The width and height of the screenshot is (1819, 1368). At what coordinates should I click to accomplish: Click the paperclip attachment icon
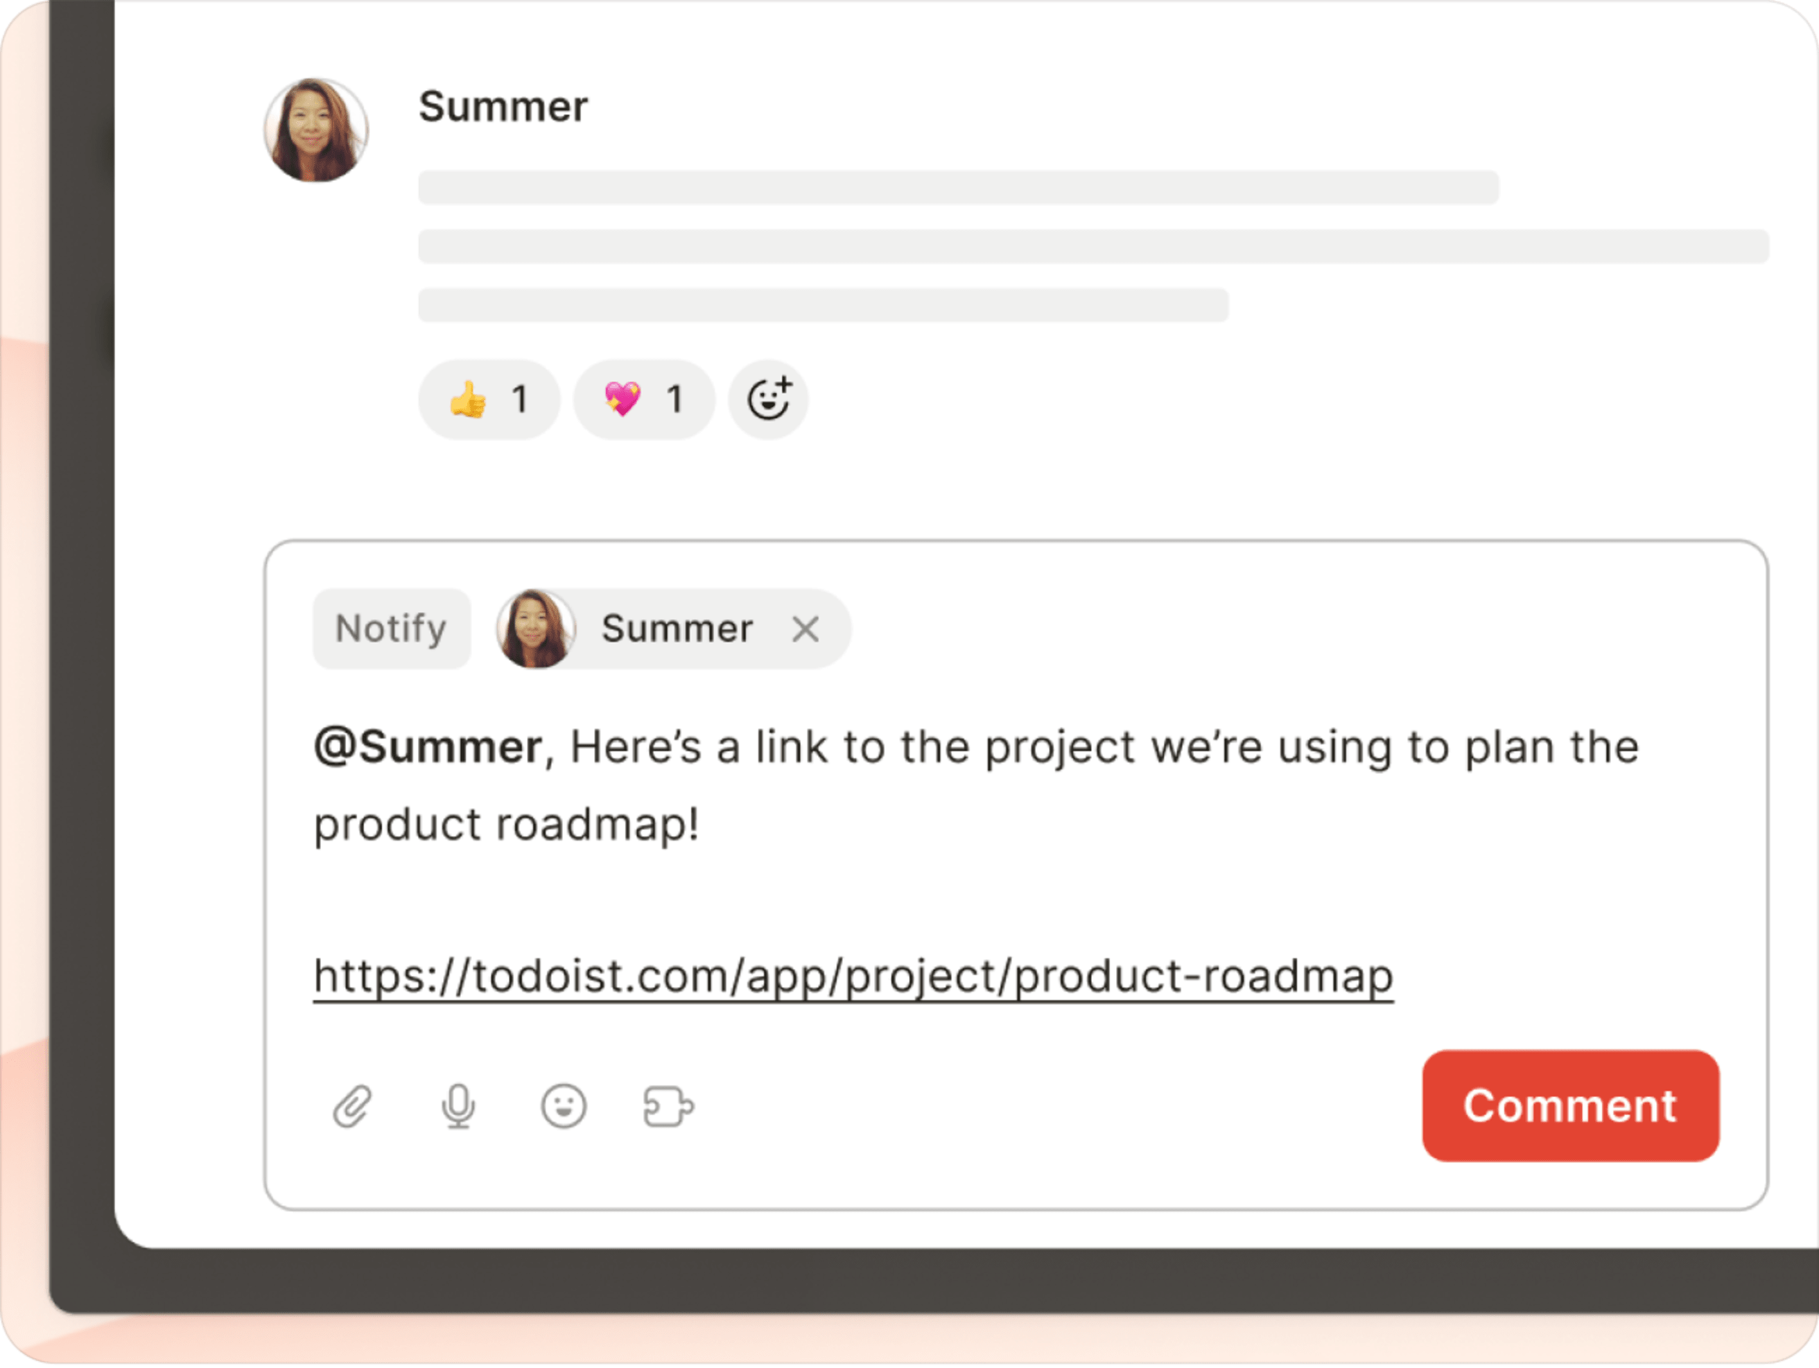[x=352, y=1107]
